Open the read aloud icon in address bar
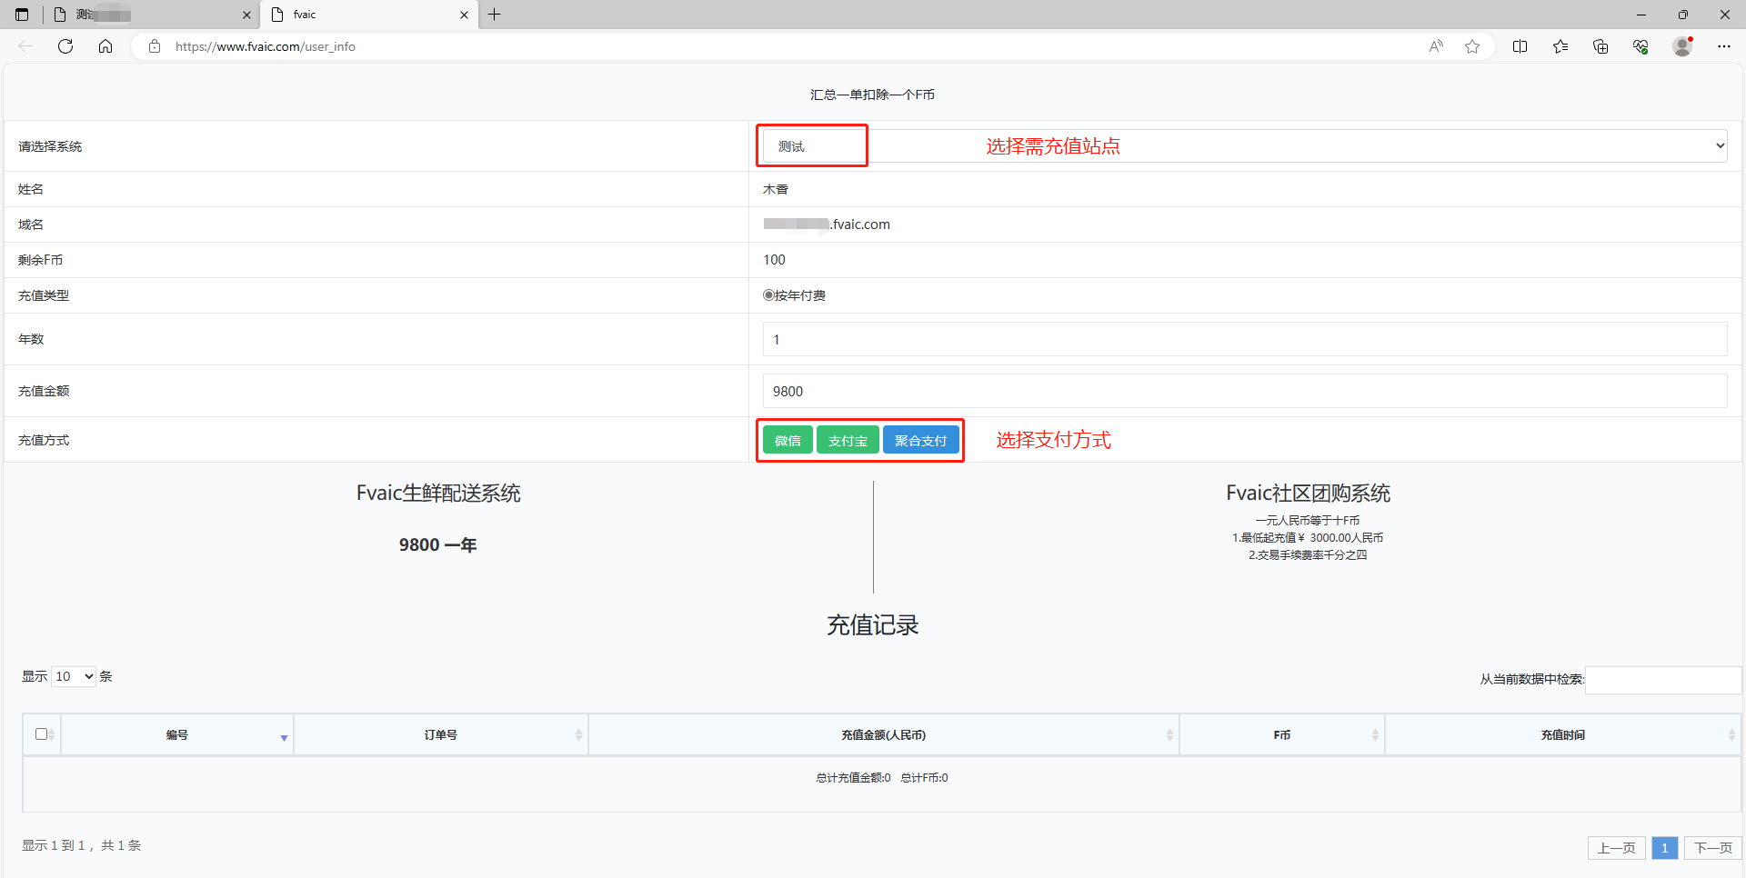 [1436, 46]
